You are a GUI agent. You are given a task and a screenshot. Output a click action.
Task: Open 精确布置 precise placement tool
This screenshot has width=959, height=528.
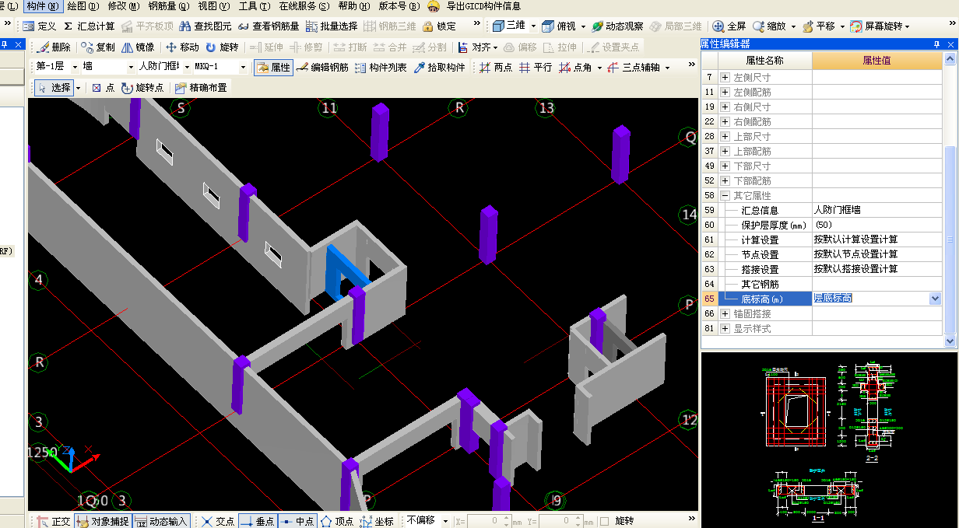(201, 88)
